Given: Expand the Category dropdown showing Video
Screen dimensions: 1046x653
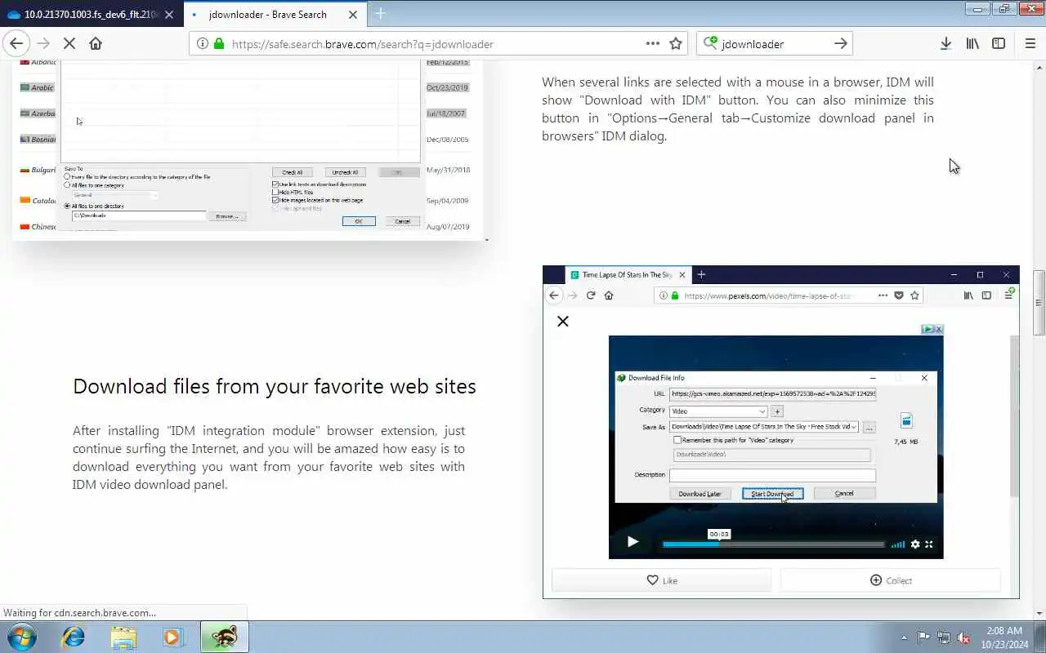Looking at the screenshot, I should click(x=762, y=411).
